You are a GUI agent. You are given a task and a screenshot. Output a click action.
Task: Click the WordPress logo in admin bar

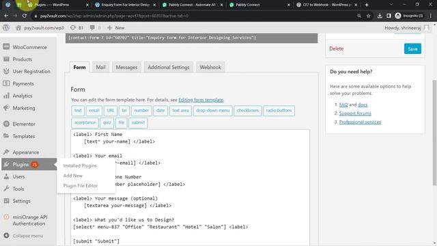[x=6, y=27]
